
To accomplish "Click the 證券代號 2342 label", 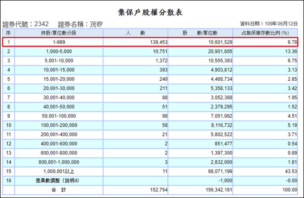I will click(x=28, y=24).
